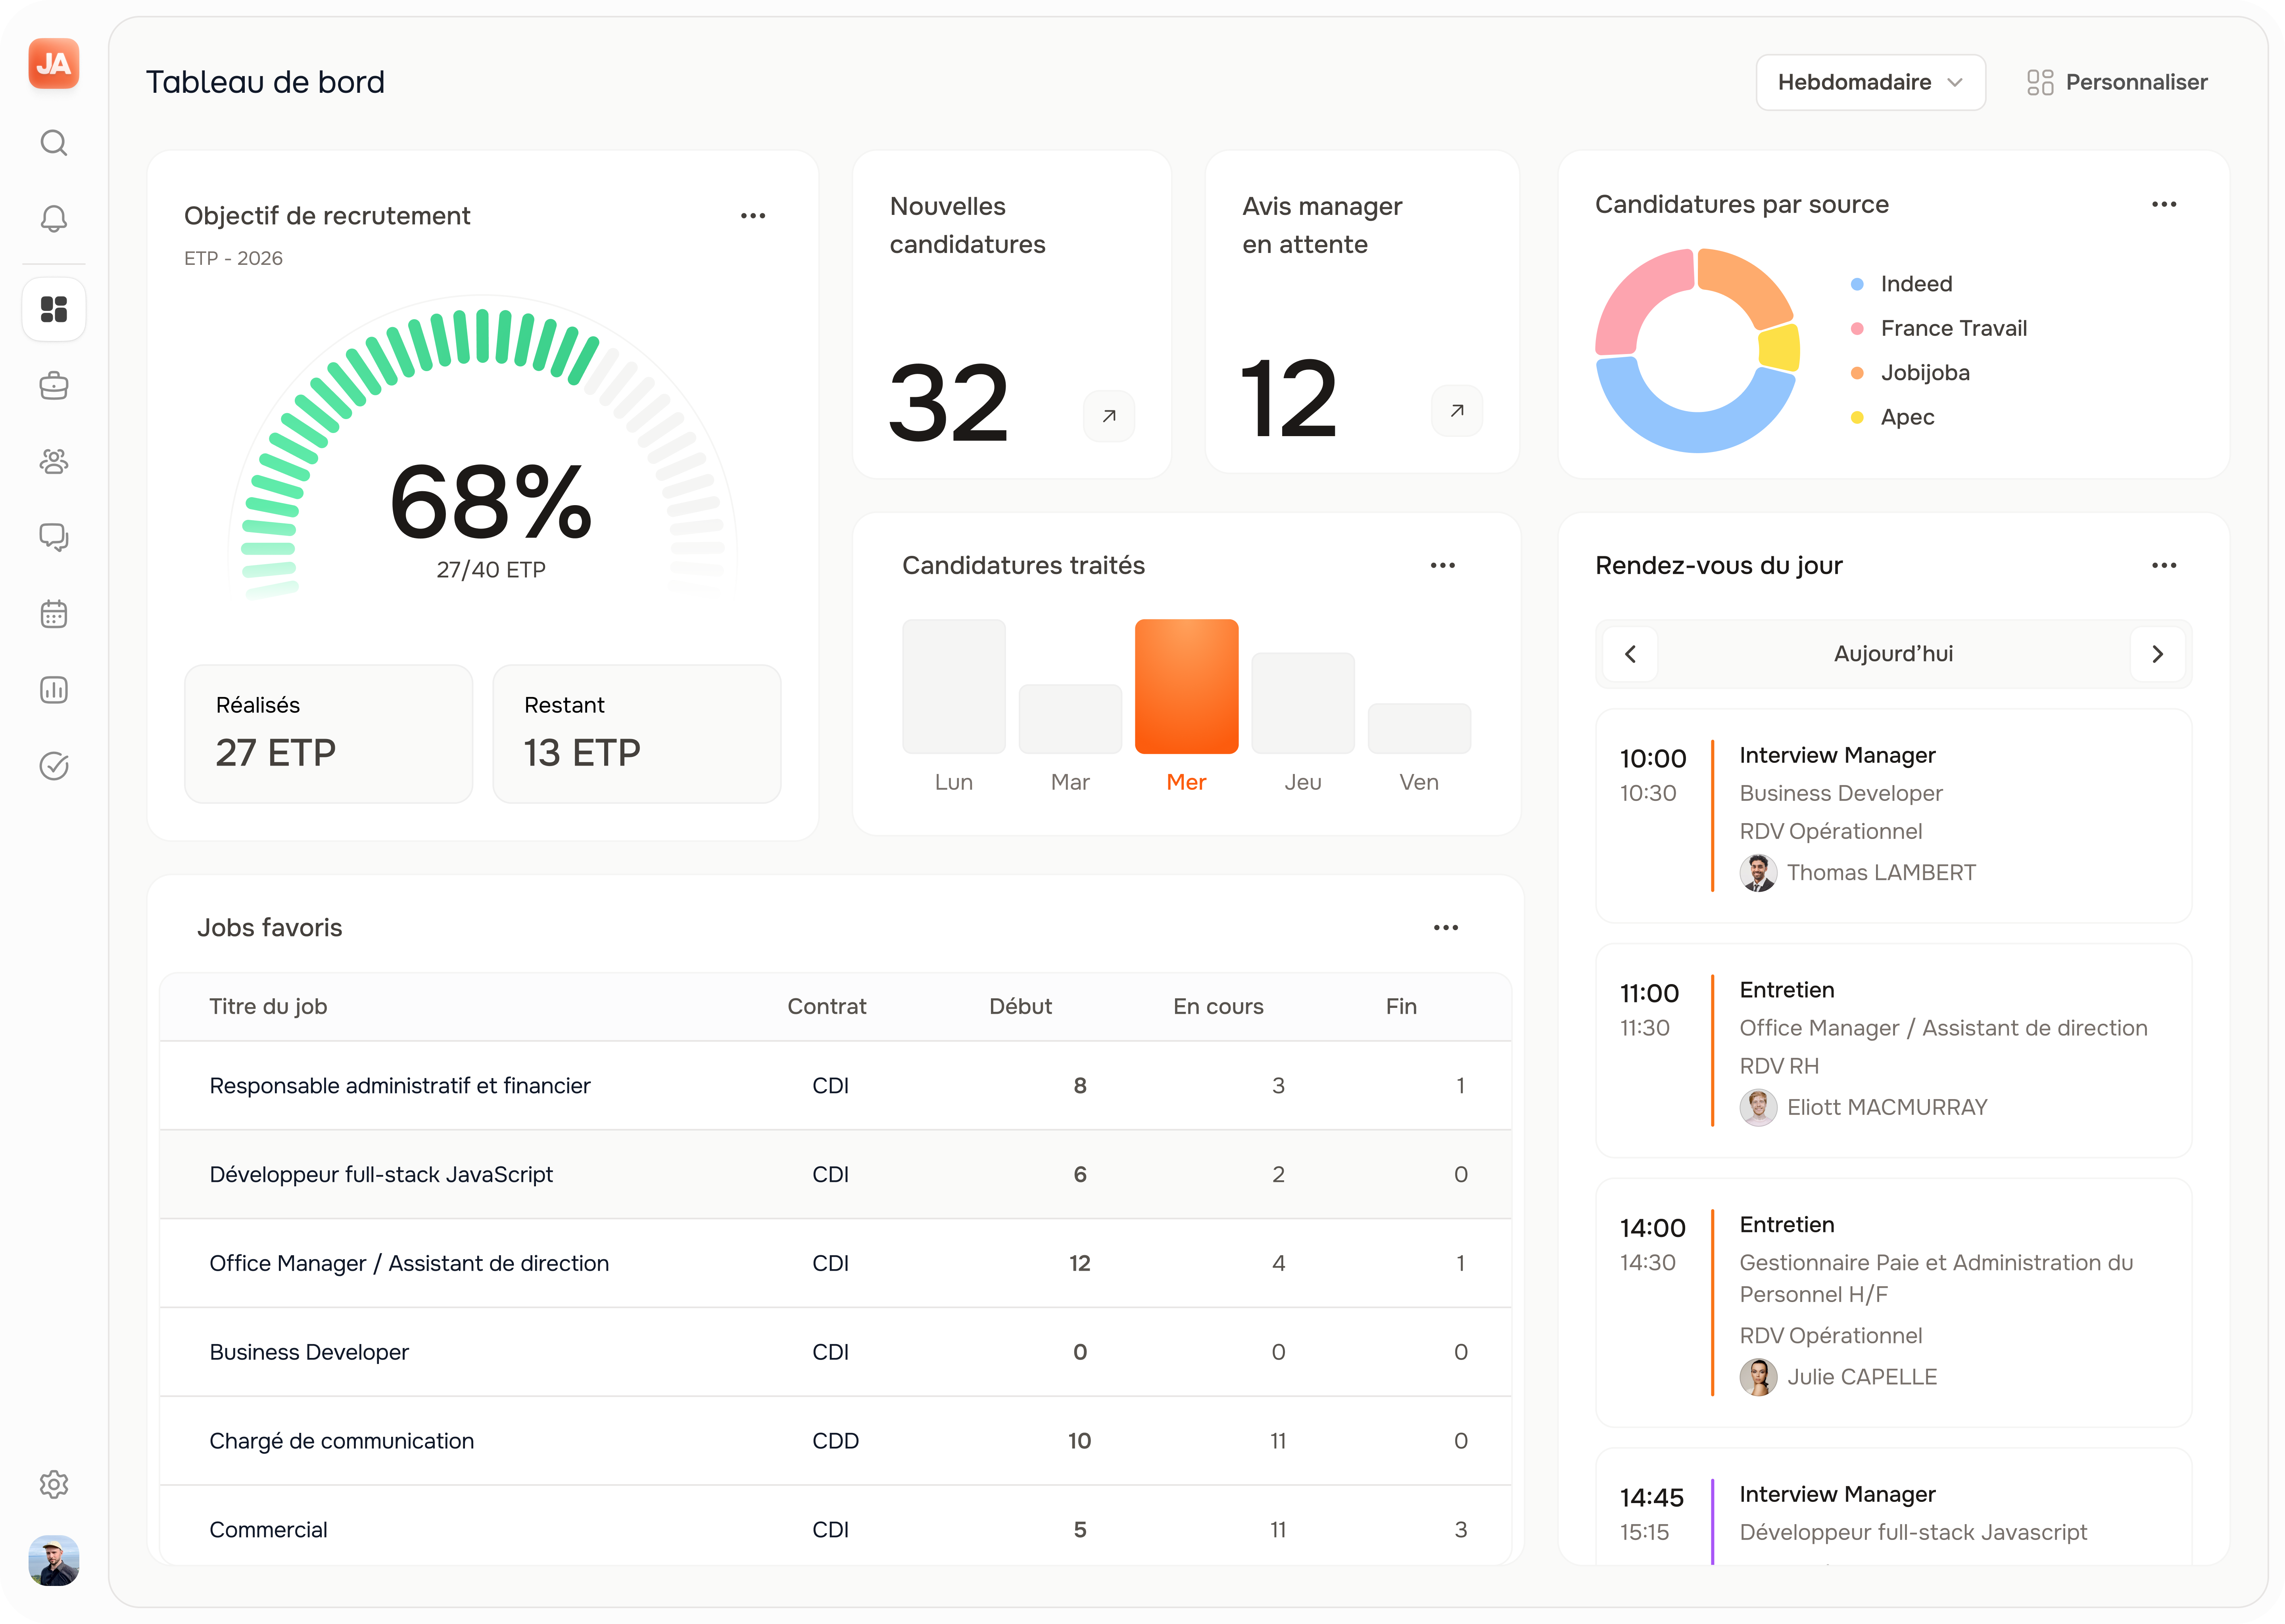The image size is (2285, 1624).
Task: Open statistics bar-chart icon in sidebar
Action: [x=54, y=690]
